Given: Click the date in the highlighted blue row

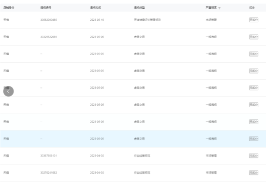Looking at the screenshot, I should coord(97,139).
